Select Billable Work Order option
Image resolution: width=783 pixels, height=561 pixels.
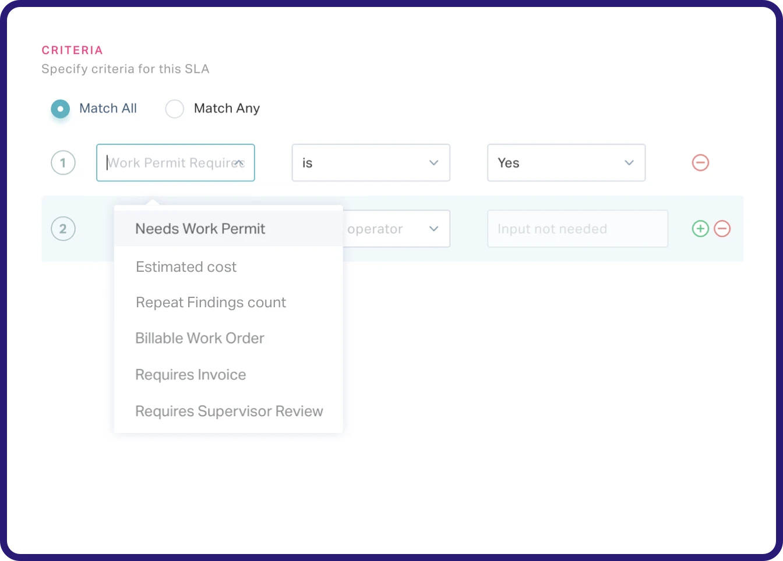tap(199, 339)
